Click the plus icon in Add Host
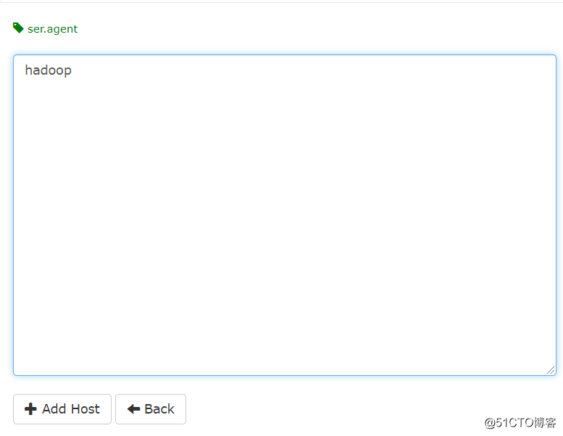Viewport: 563px width, 436px height. pyautogui.click(x=30, y=408)
